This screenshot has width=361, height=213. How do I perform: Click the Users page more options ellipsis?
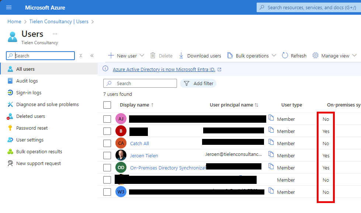pyautogui.click(x=55, y=34)
